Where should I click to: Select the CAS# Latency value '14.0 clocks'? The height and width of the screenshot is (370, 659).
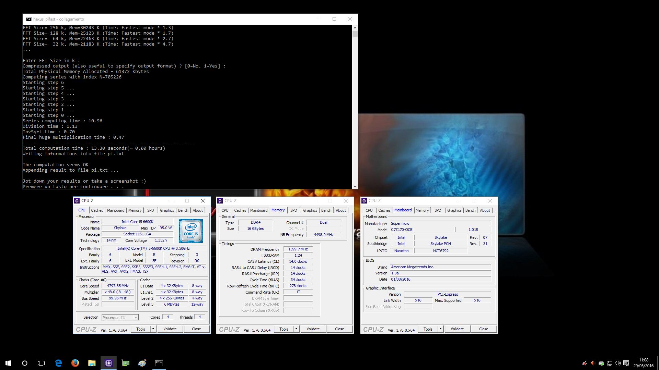[x=298, y=261]
